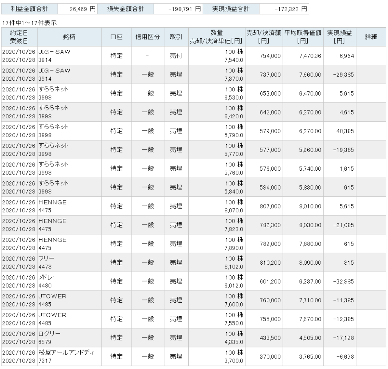Click the 17件中1～17件表示 record count text
This screenshot has height=369, width=388.
click(x=30, y=23)
